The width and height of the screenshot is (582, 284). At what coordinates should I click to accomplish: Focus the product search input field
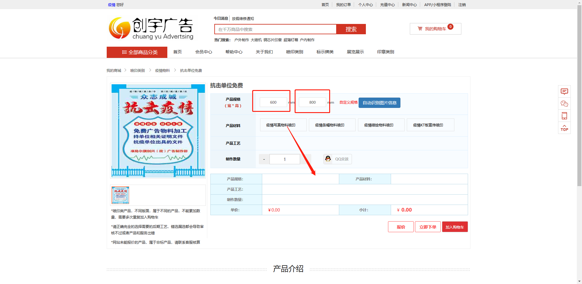pos(276,29)
